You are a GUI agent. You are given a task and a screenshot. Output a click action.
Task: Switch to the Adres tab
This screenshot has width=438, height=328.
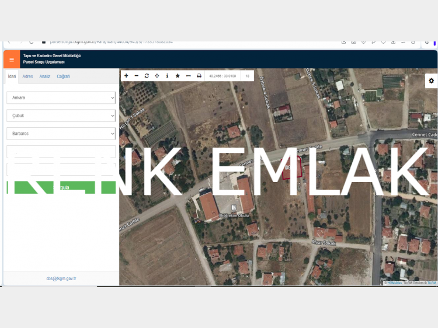click(x=27, y=76)
